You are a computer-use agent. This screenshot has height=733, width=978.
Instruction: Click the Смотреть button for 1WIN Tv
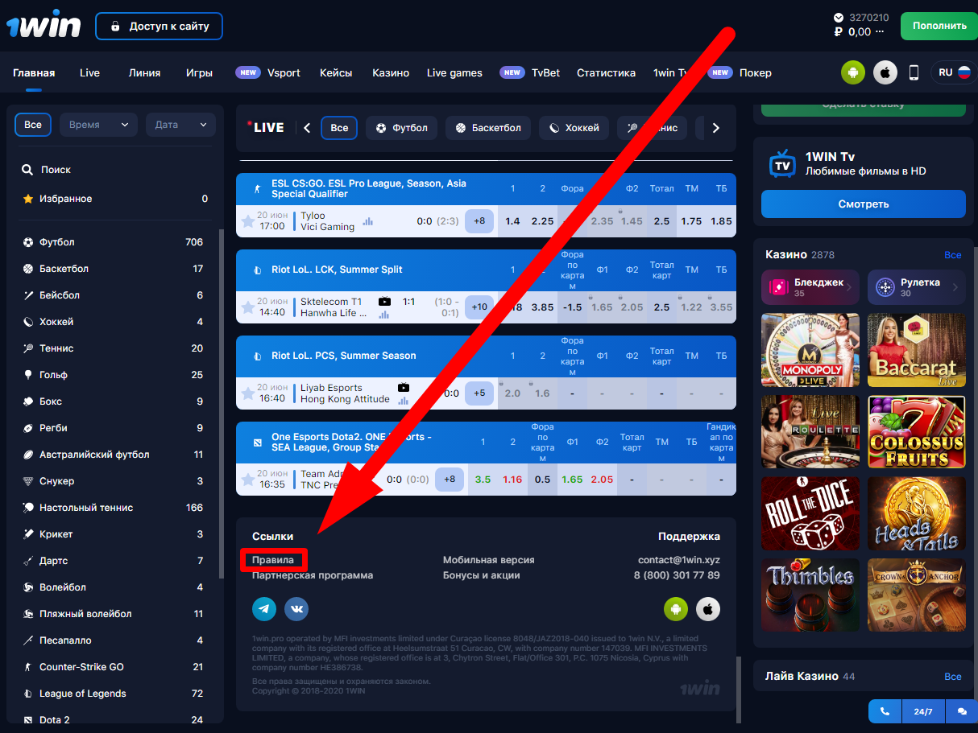click(x=863, y=204)
